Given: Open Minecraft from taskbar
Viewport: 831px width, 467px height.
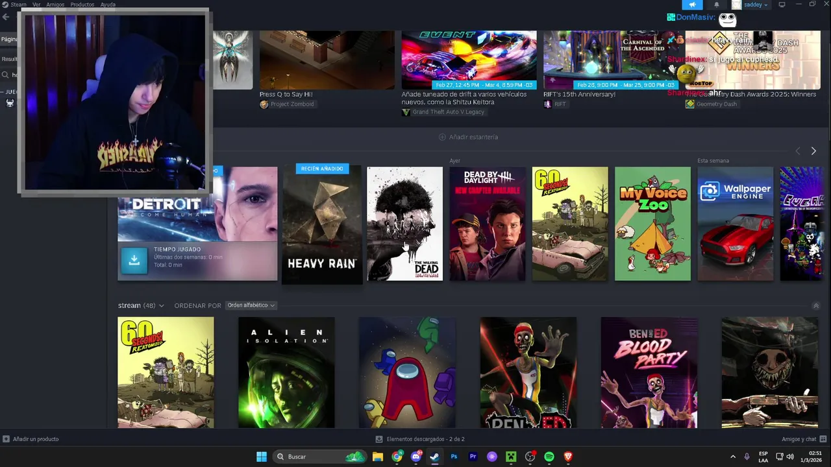Looking at the screenshot, I should point(511,457).
